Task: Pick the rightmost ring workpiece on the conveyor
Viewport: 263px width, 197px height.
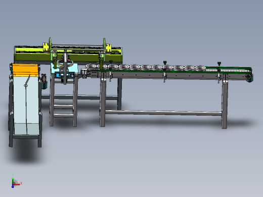Action: pos(200,68)
